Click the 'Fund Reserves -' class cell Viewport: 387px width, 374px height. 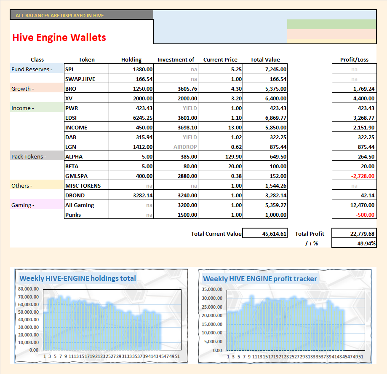click(x=37, y=68)
